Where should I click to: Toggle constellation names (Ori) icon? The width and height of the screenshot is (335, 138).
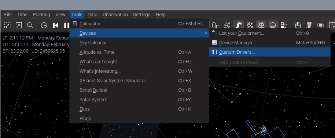click(216, 25)
